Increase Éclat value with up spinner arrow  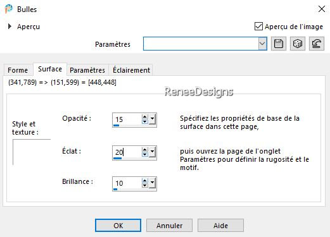click(144, 150)
